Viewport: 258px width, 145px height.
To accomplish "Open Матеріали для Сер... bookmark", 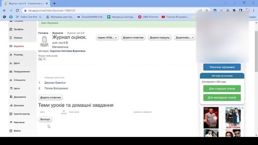I will 60,17.
